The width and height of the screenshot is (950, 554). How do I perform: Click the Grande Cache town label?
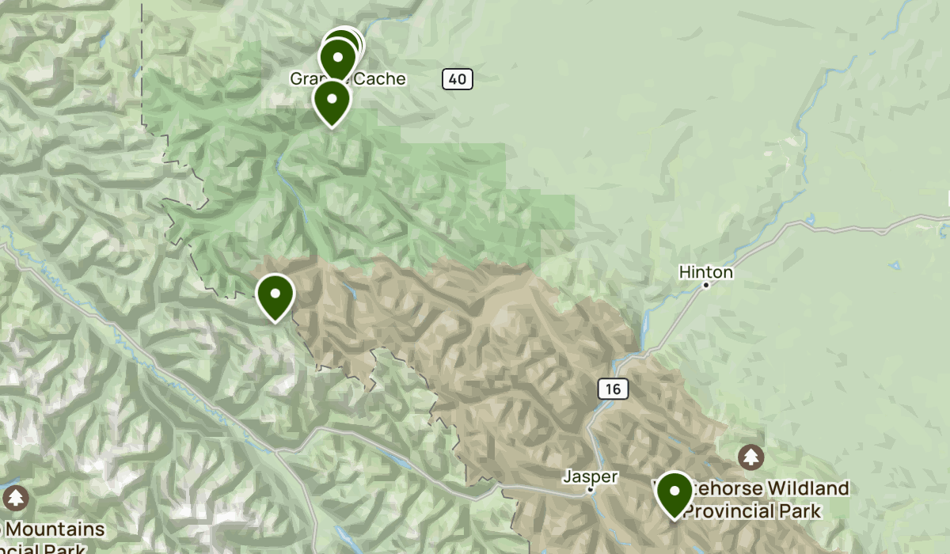[x=348, y=78]
